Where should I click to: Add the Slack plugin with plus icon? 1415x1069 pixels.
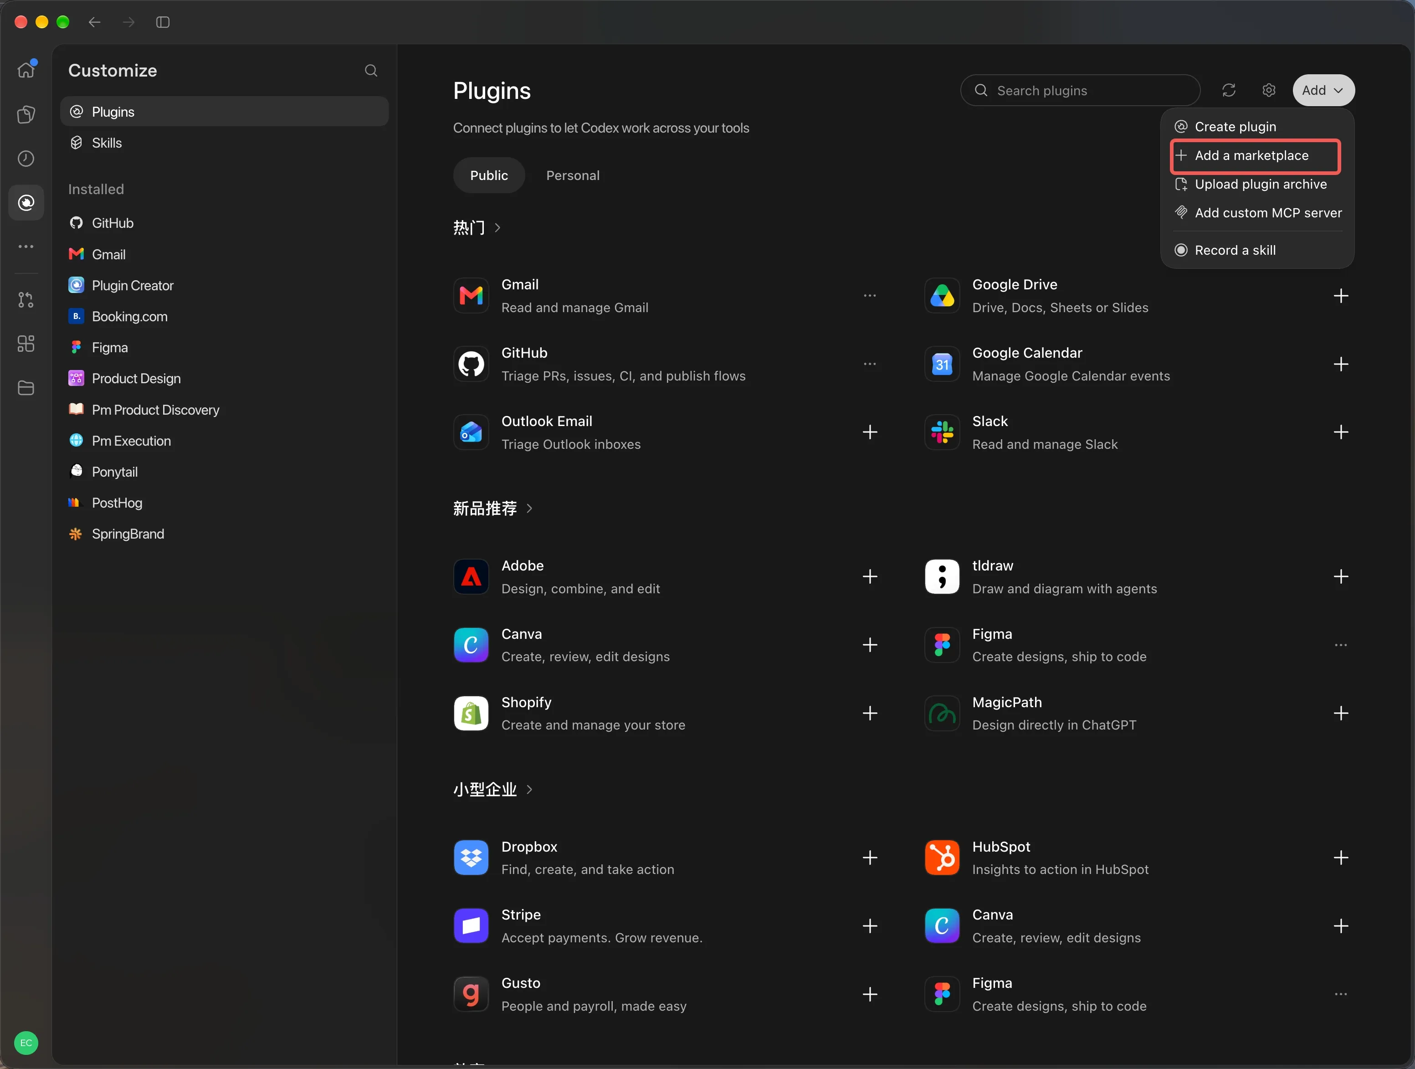pyautogui.click(x=1341, y=432)
